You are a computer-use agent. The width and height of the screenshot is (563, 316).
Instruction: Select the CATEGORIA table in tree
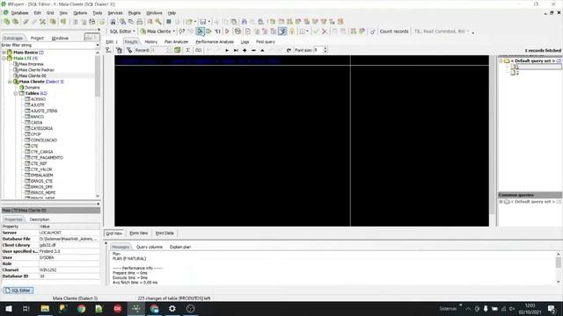(x=41, y=128)
